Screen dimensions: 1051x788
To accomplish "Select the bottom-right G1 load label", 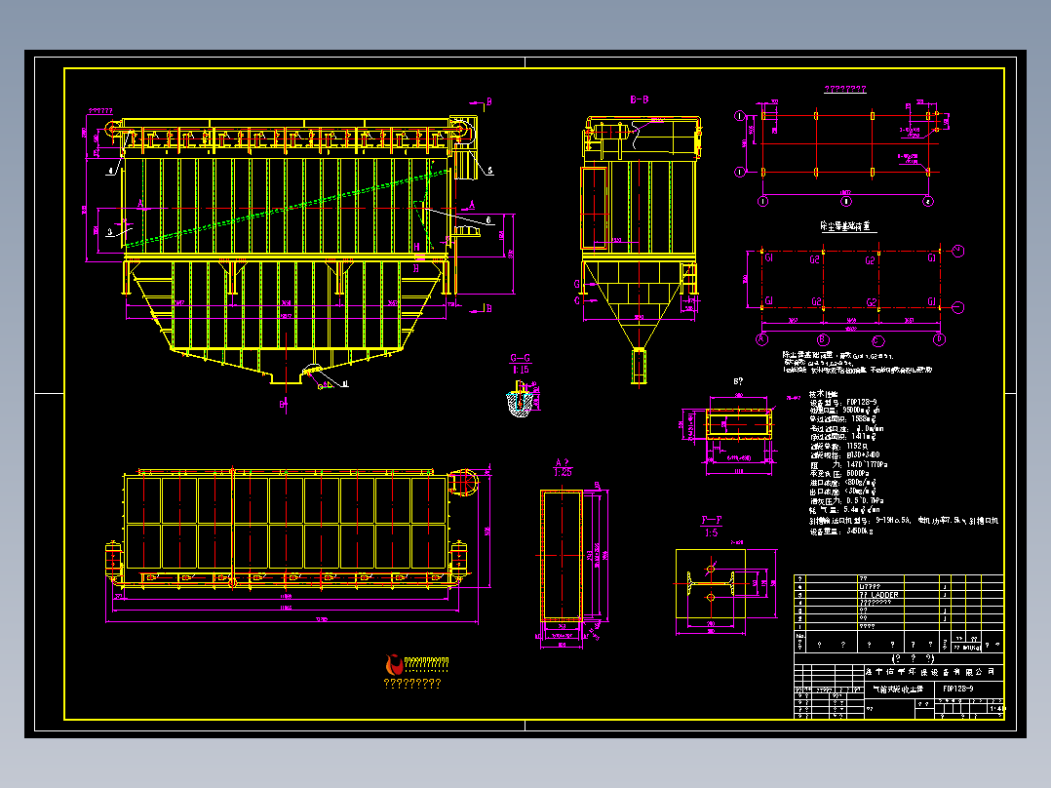I will [932, 301].
